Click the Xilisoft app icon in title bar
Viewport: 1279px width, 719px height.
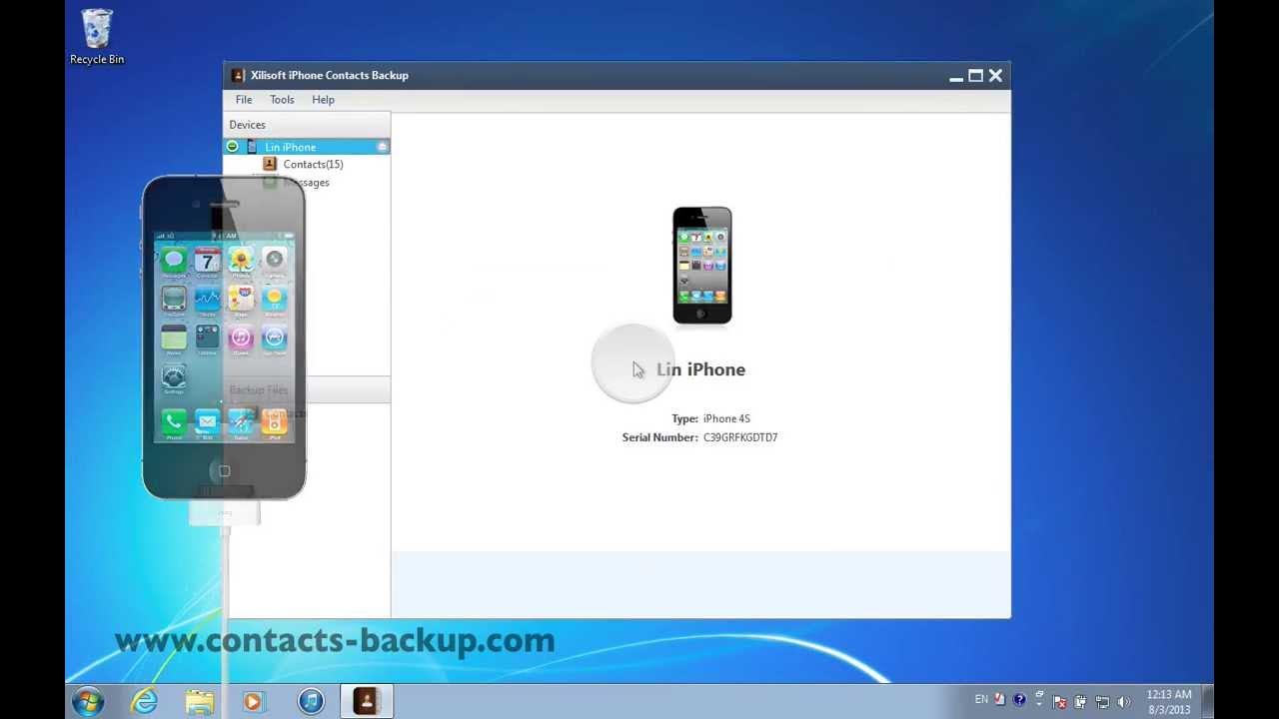[x=238, y=75]
